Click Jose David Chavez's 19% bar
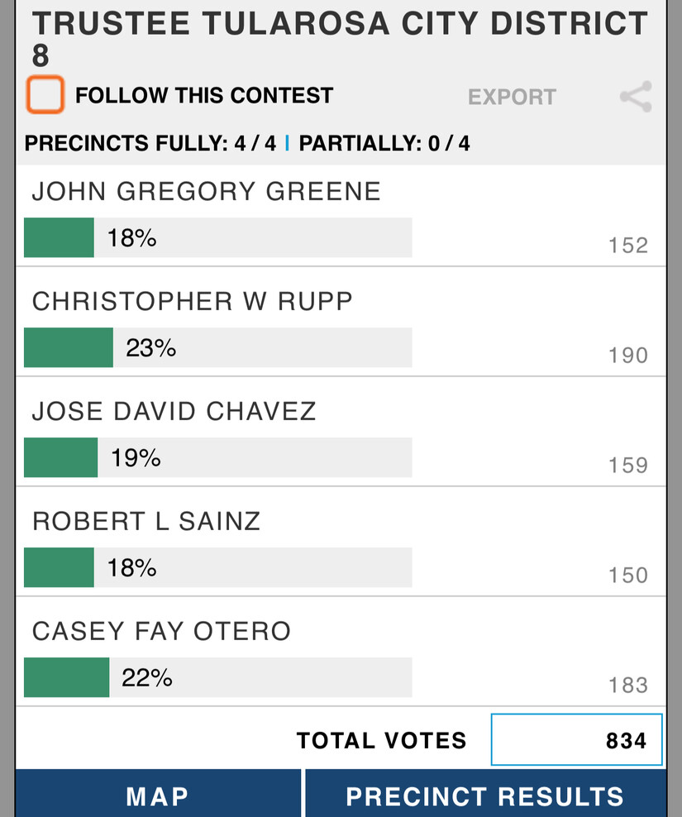 [x=61, y=458]
